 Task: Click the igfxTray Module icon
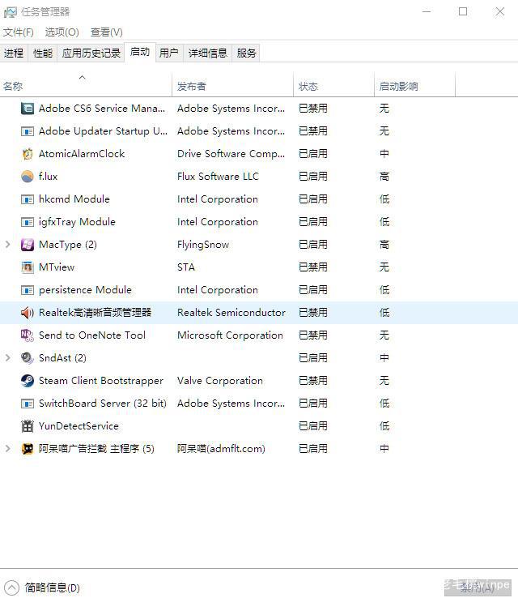[x=28, y=222]
